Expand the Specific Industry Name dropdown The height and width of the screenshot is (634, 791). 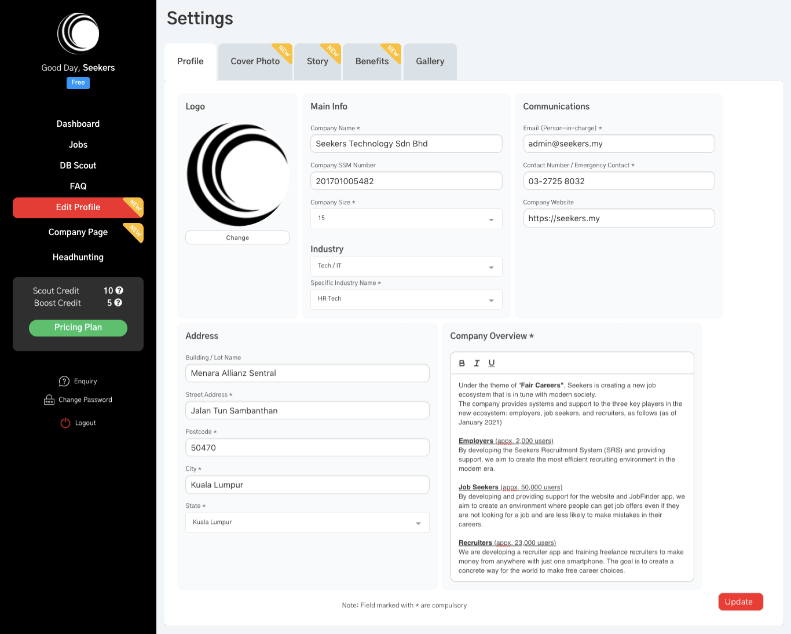(x=406, y=299)
